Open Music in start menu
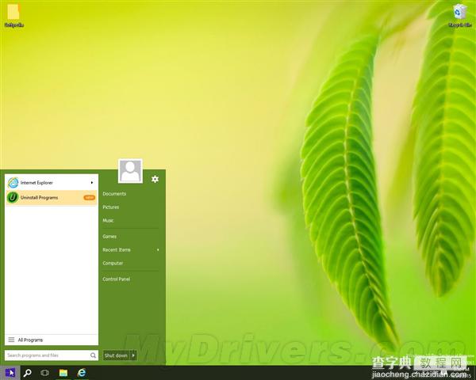The image size is (476, 380). tap(108, 220)
